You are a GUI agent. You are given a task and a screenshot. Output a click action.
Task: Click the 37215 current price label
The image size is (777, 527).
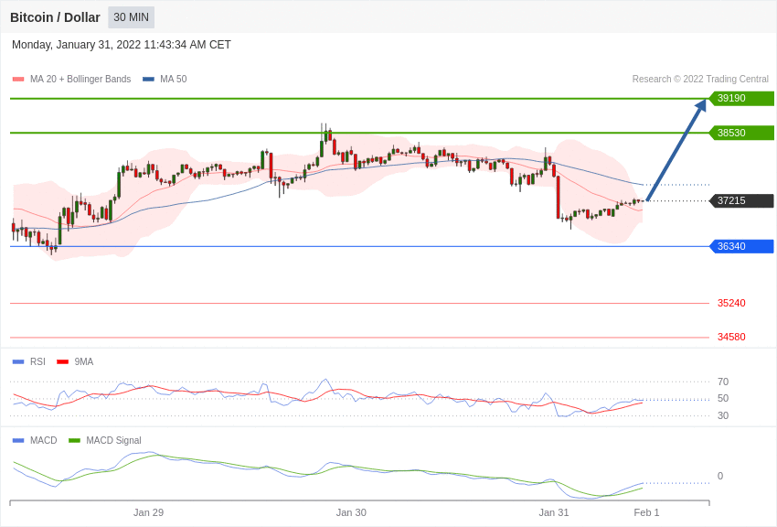click(x=742, y=200)
